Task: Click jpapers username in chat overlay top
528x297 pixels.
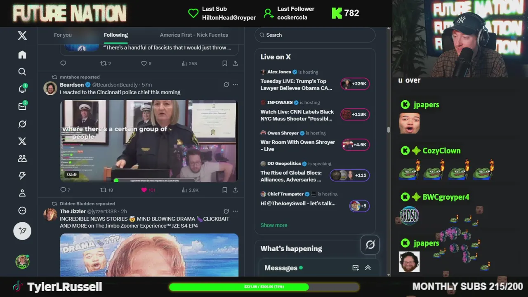Action: tap(426, 105)
